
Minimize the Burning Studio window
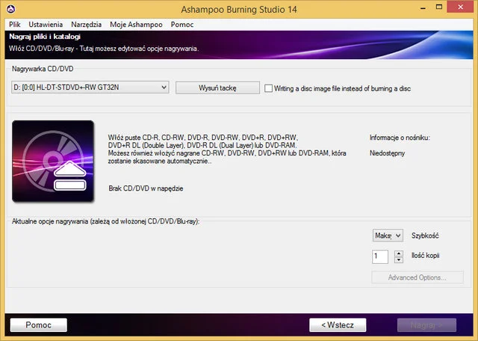tap(411, 8)
